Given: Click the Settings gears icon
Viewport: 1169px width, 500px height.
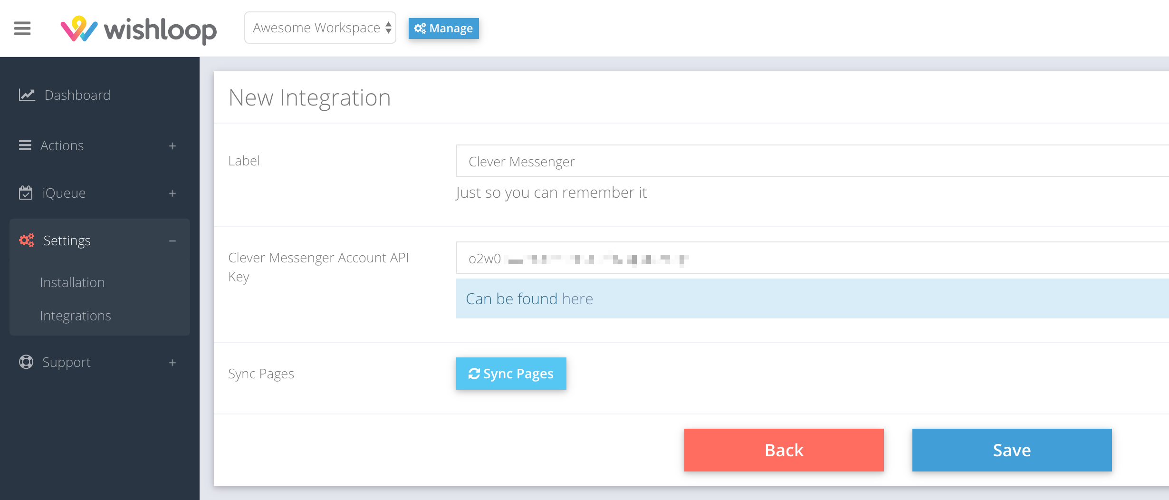Looking at the screenshot, I should click(x=27, y=240).
